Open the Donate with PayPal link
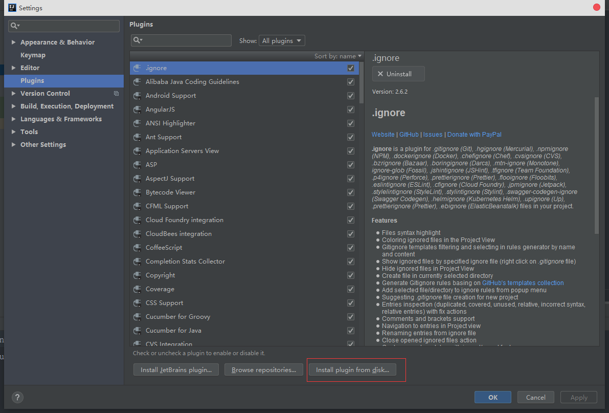Image resolution: width=609 pixels, height=413 pixels. tap(474, 135)
